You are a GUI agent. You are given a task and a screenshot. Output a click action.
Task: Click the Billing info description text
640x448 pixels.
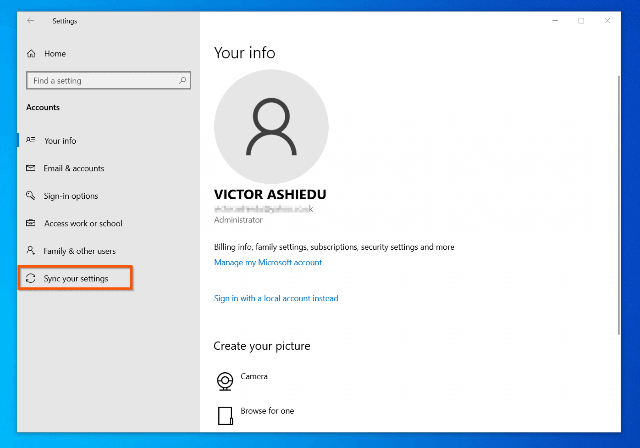pos(334,247)
